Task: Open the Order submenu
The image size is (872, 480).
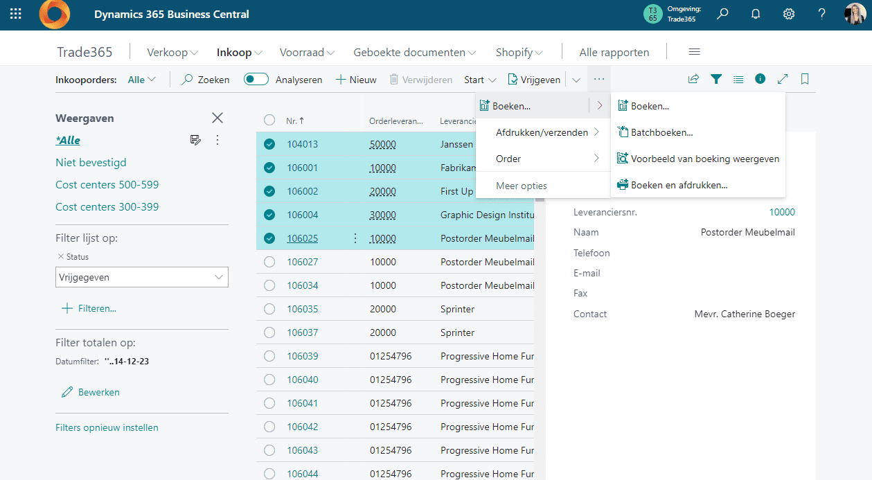Action: coord(542,159)
